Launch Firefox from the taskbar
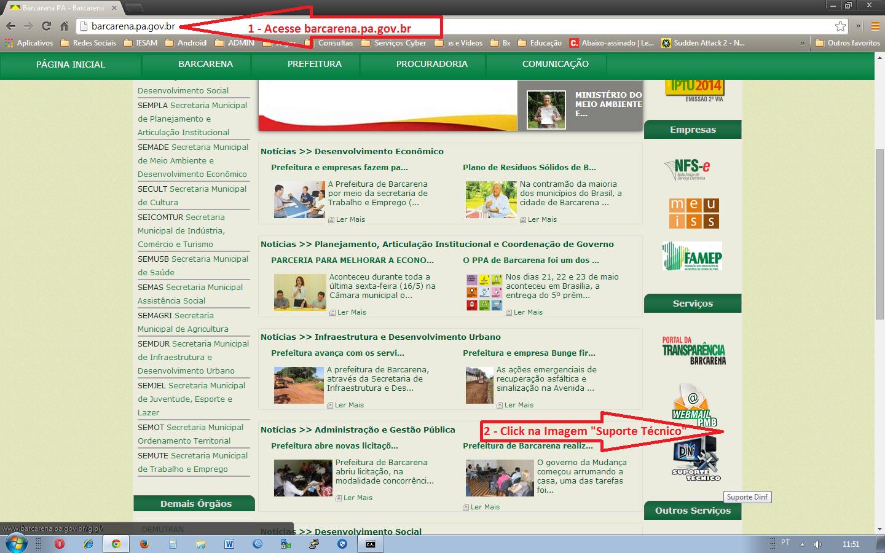The height and width of the screenshot is (553, 885). coord(144,544)
